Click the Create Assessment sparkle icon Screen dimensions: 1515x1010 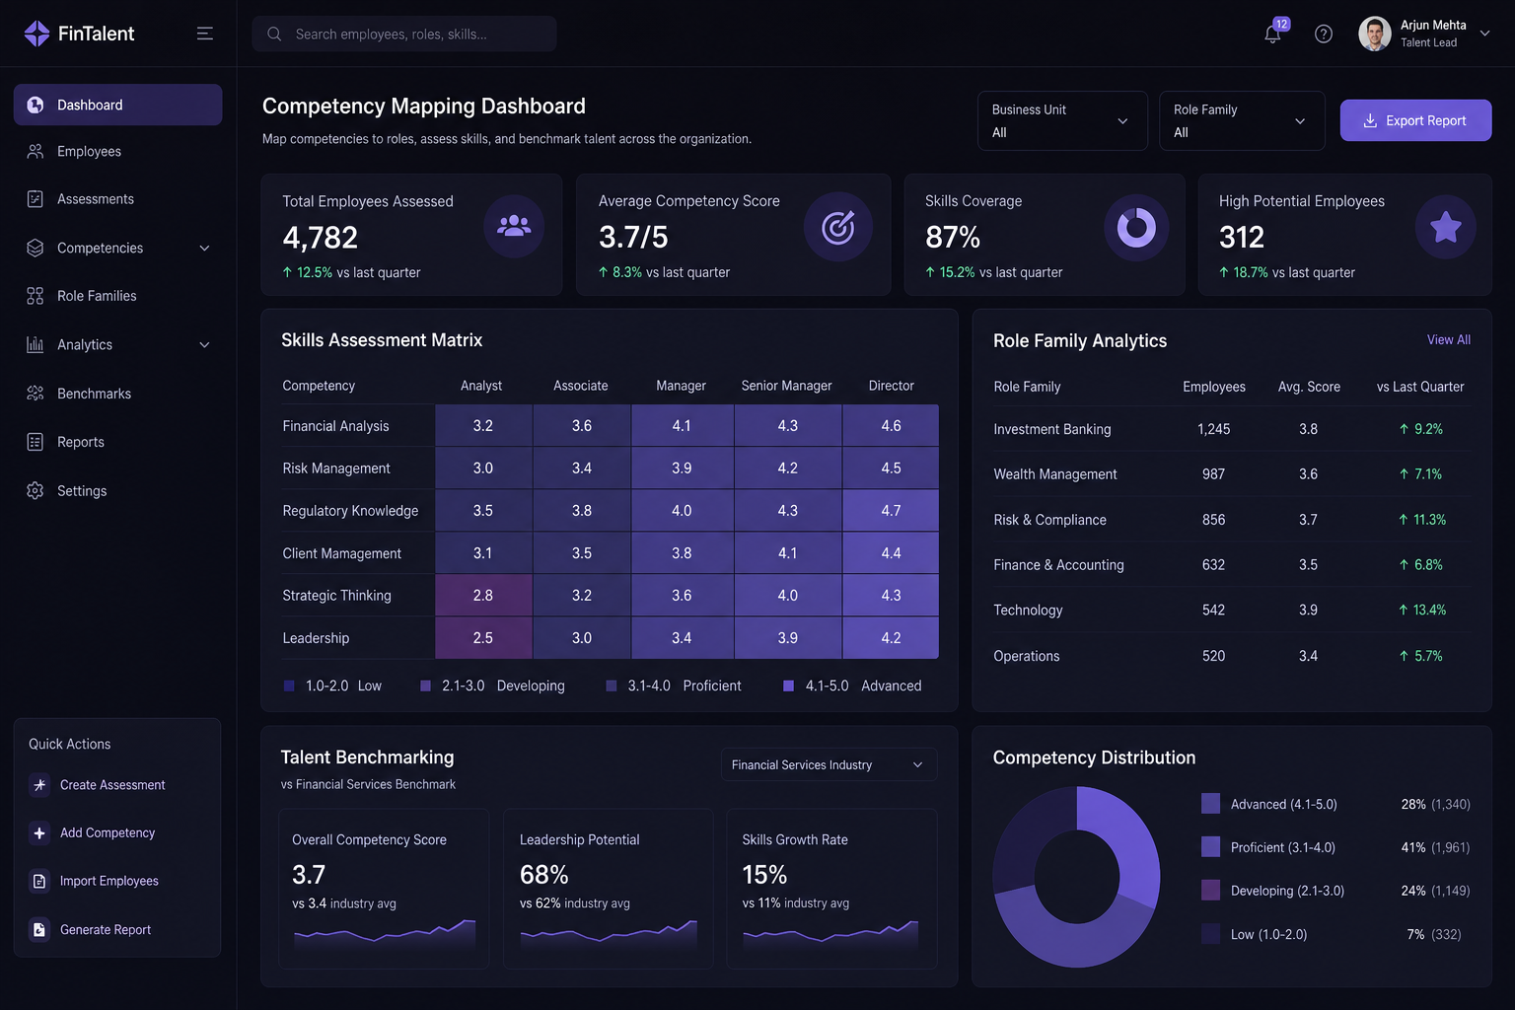pyautogui.click(x=39, y=785)
